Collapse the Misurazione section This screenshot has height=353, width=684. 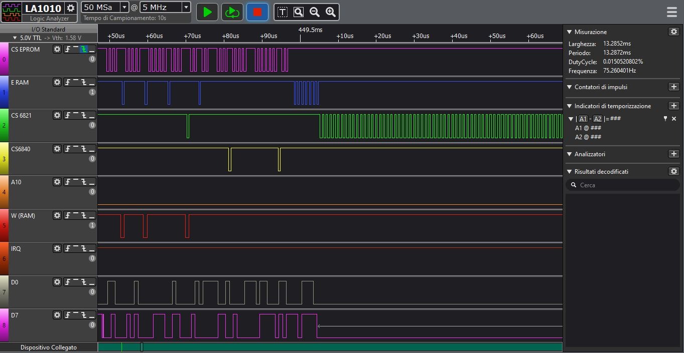[570, 32]
